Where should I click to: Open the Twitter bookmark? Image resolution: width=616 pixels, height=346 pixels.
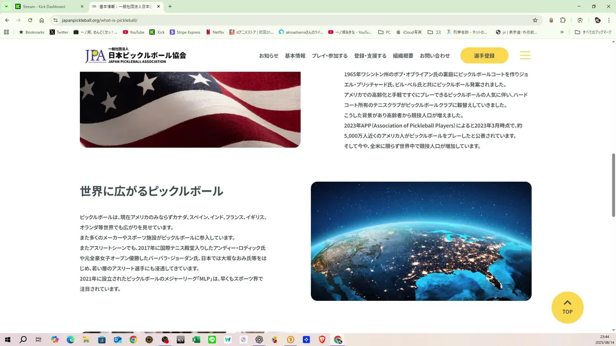[59, 32]
